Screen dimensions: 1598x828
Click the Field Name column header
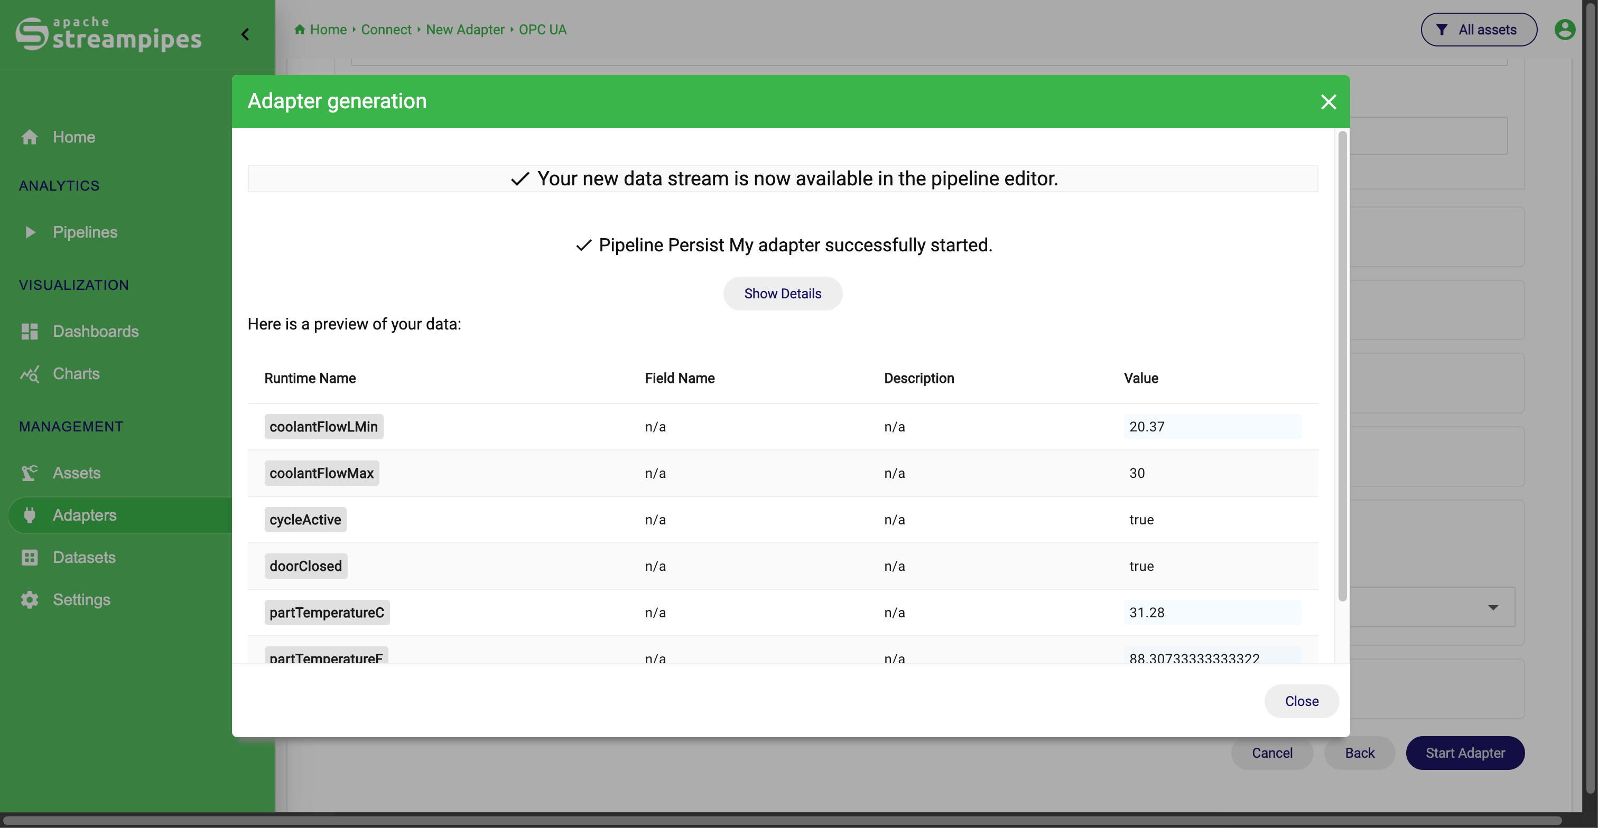[x=679, y=378]
